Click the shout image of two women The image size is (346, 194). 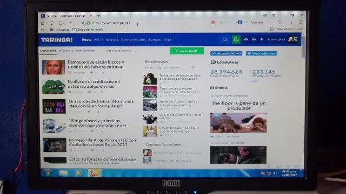[x=238, y=123]
